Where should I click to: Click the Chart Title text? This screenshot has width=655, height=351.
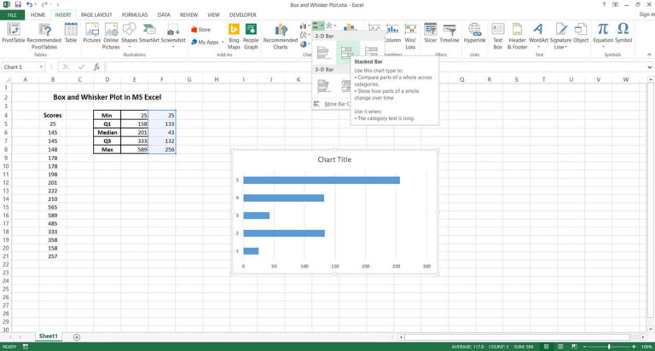[x=334, y=159]
